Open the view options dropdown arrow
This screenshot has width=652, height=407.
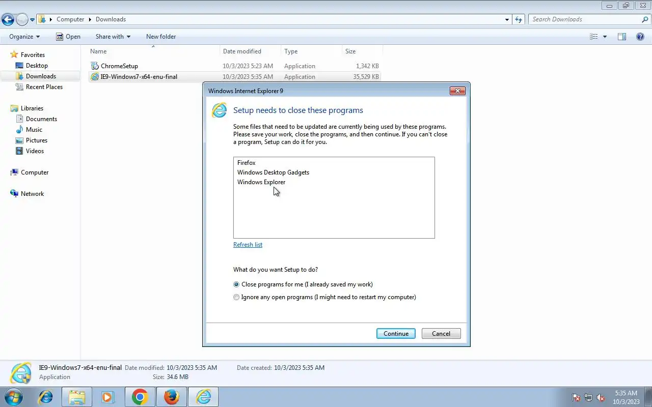point(605,37)
